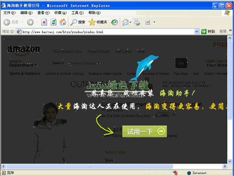This screenshot has width=234, height=176.
Task: Click the IE page icon in the address bar
Action: pos(19,32)
